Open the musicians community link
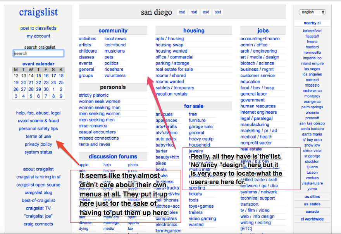 115,51
